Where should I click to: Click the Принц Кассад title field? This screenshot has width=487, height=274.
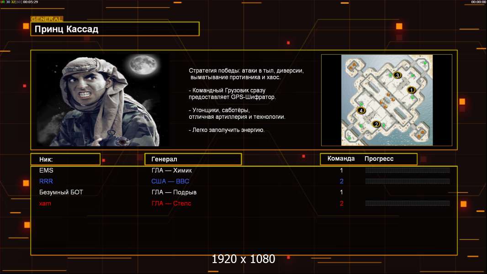click(115, 29)
